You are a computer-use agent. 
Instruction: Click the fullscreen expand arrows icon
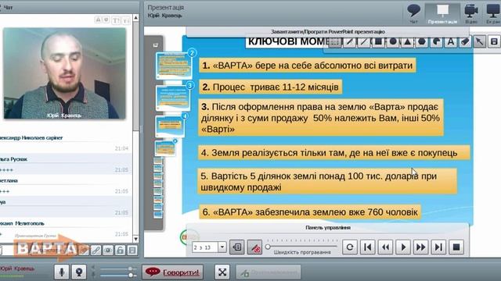pos(222,272)
